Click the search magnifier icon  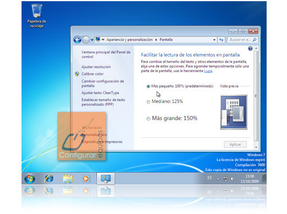254,39
